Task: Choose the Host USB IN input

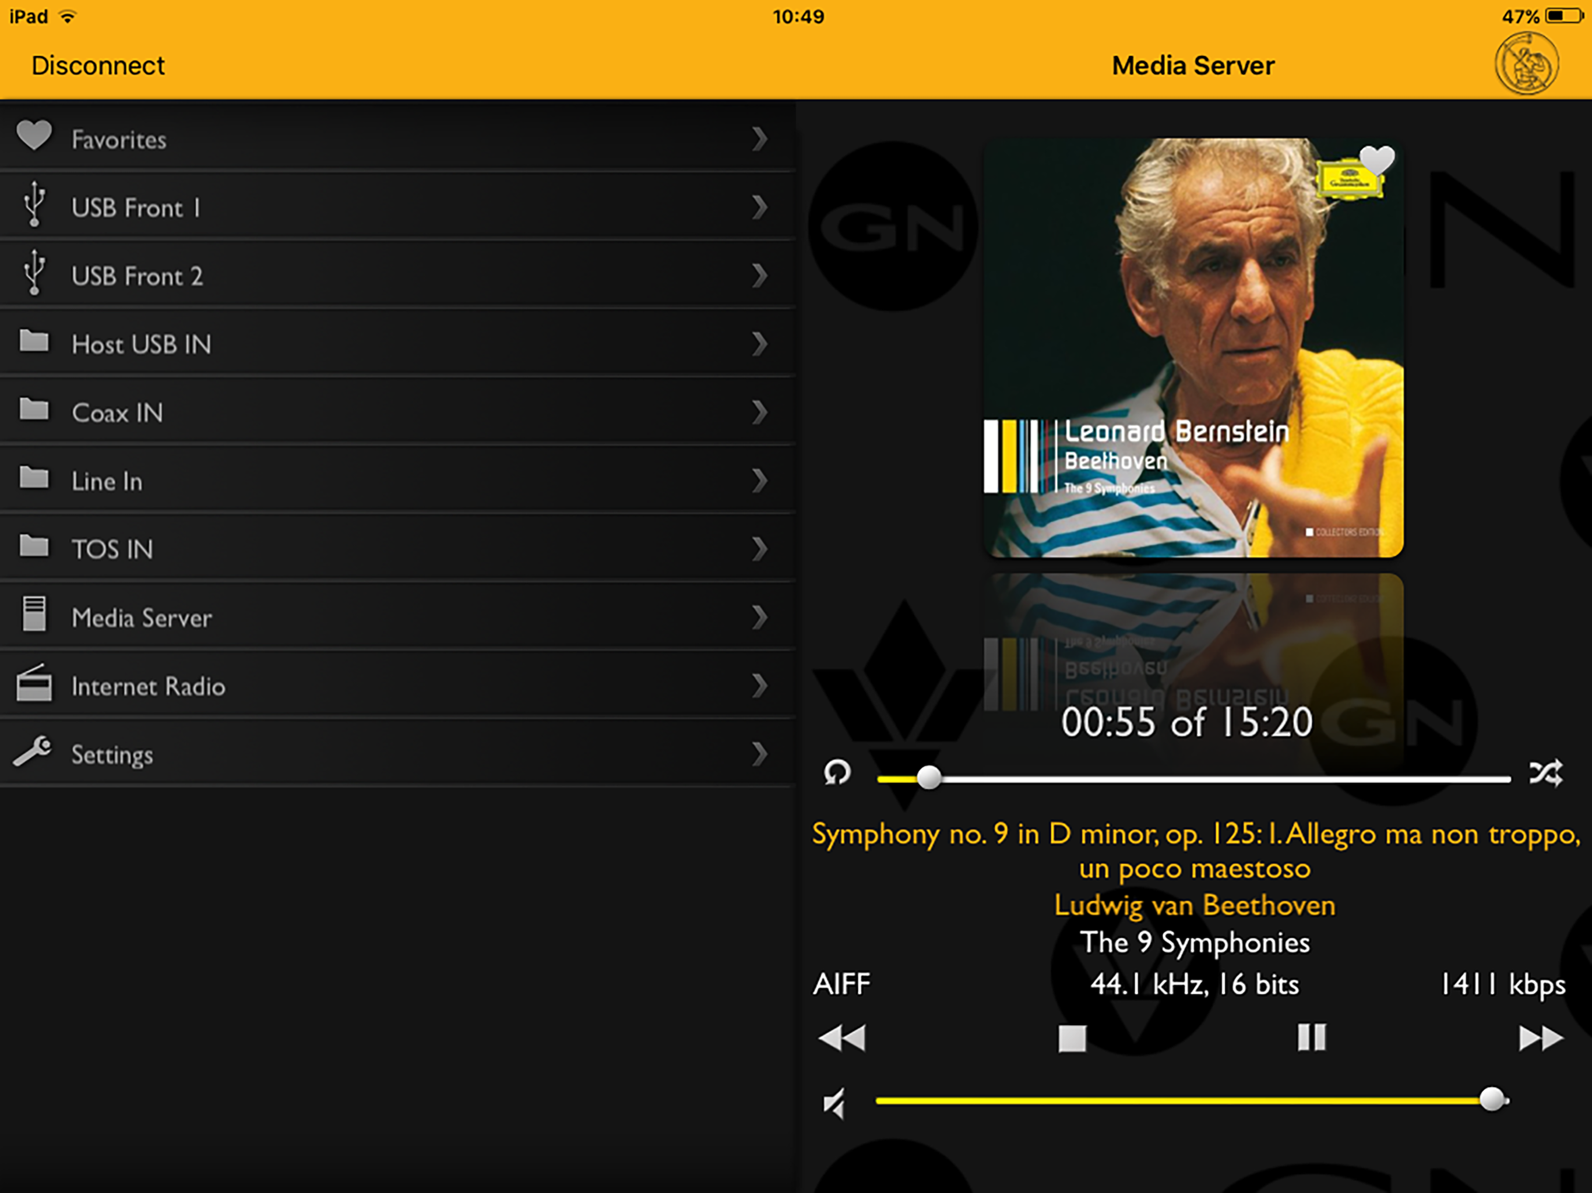Action: click(x=397, y=343)
